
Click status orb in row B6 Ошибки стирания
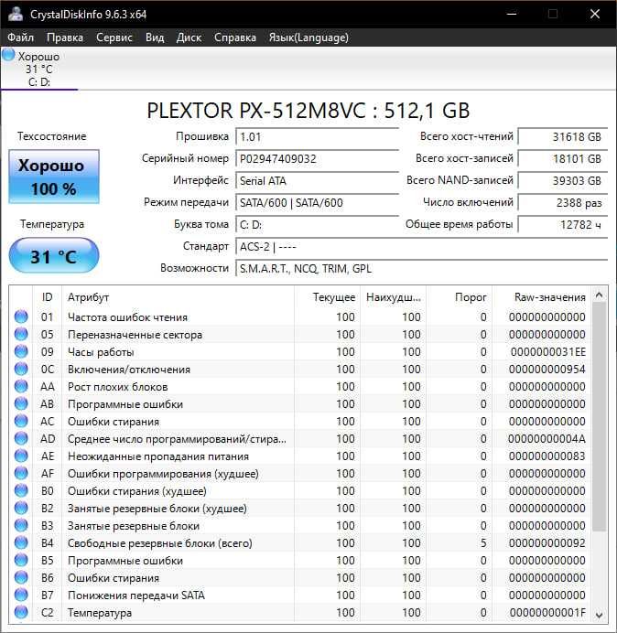(x=21, y=577)
